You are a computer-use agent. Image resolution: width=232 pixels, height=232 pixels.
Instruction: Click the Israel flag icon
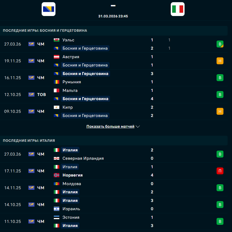(x=57, y=209)
